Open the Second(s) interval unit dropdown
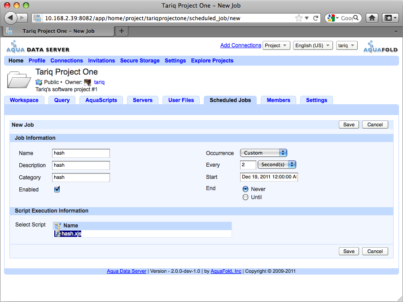This screenshot has width=403, height=302. click(x=277, y=164)
